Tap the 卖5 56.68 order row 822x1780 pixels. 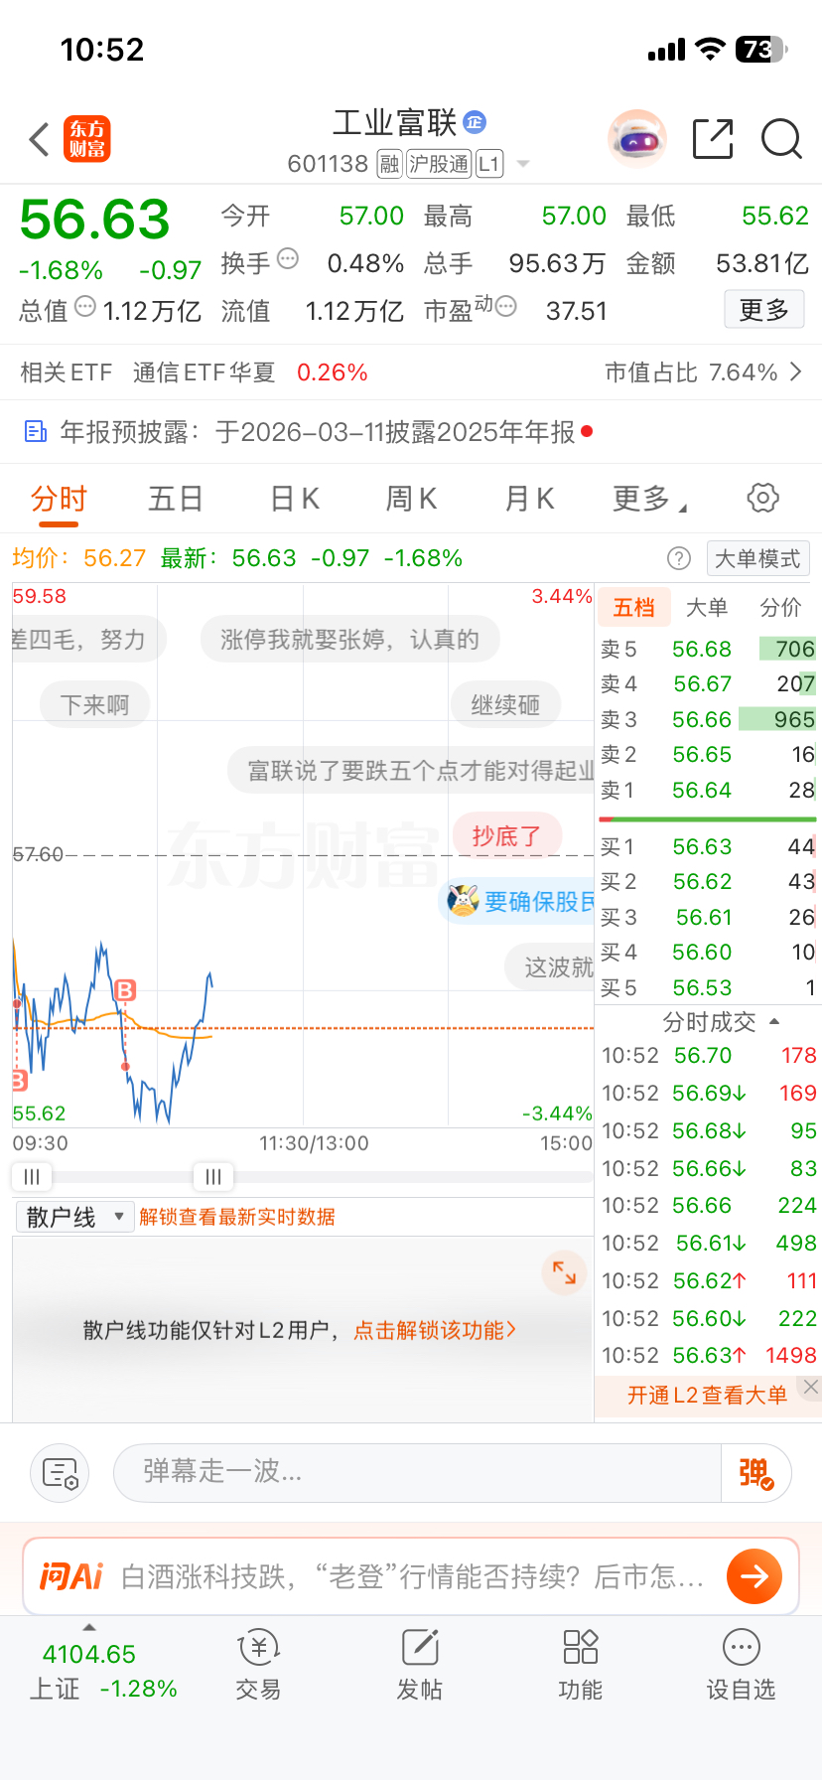point(708,649)
